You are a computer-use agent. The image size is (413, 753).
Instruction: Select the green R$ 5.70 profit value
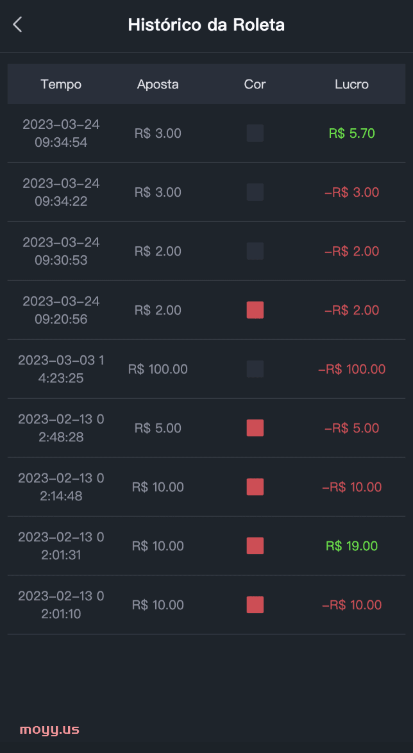click(x=352, y=133)
